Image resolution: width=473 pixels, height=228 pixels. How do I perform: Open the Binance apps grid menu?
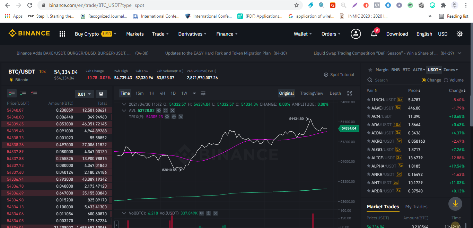(62, 34)
